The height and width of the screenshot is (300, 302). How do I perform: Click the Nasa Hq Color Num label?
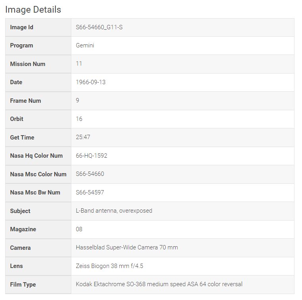click(x=36, y=156)
